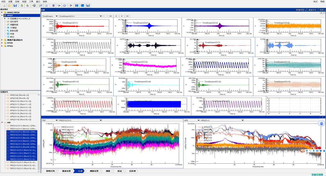Click the blue floating widget above the APS plot
Screen dimensions: 326x176
click(x=321, y=124)
